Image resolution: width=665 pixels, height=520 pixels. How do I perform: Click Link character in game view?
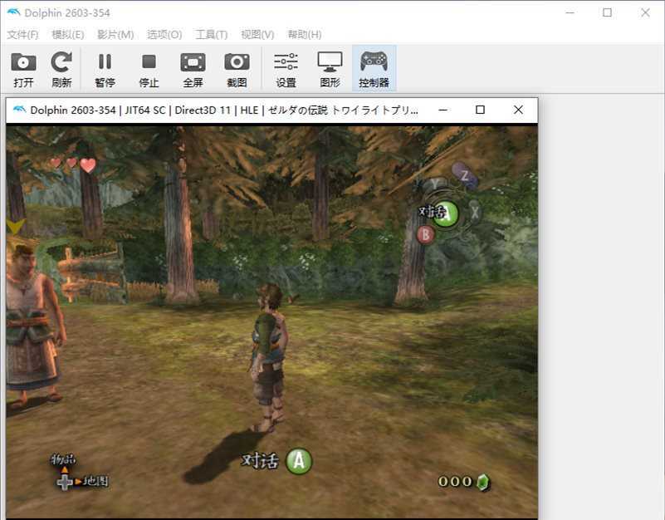click(269, 359)
